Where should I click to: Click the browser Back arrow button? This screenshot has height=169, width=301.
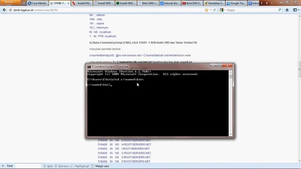coord(4,10)
